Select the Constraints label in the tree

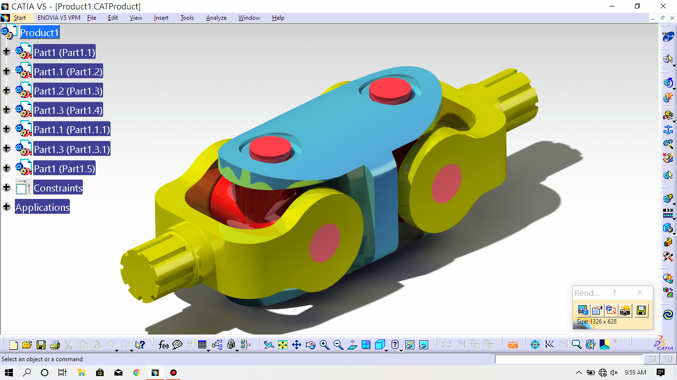click(58, 188)
